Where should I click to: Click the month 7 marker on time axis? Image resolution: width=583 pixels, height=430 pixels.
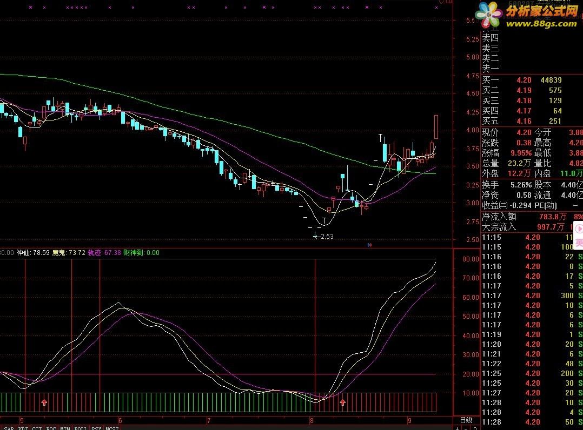(x=209, y=420)
